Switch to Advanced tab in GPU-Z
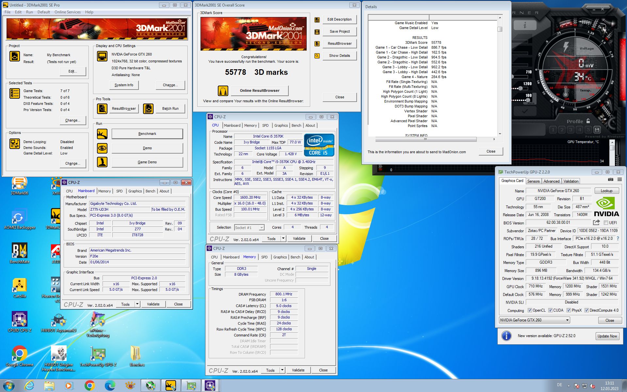627x392 pixels. coord(552,181)
